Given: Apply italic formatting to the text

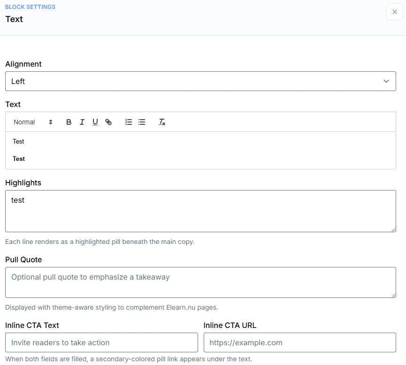Looking at the screenshot, I should [82, 122].
